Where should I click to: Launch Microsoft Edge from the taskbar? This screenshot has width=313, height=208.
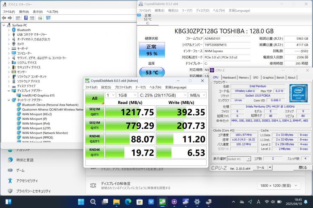tap(128, 202)
